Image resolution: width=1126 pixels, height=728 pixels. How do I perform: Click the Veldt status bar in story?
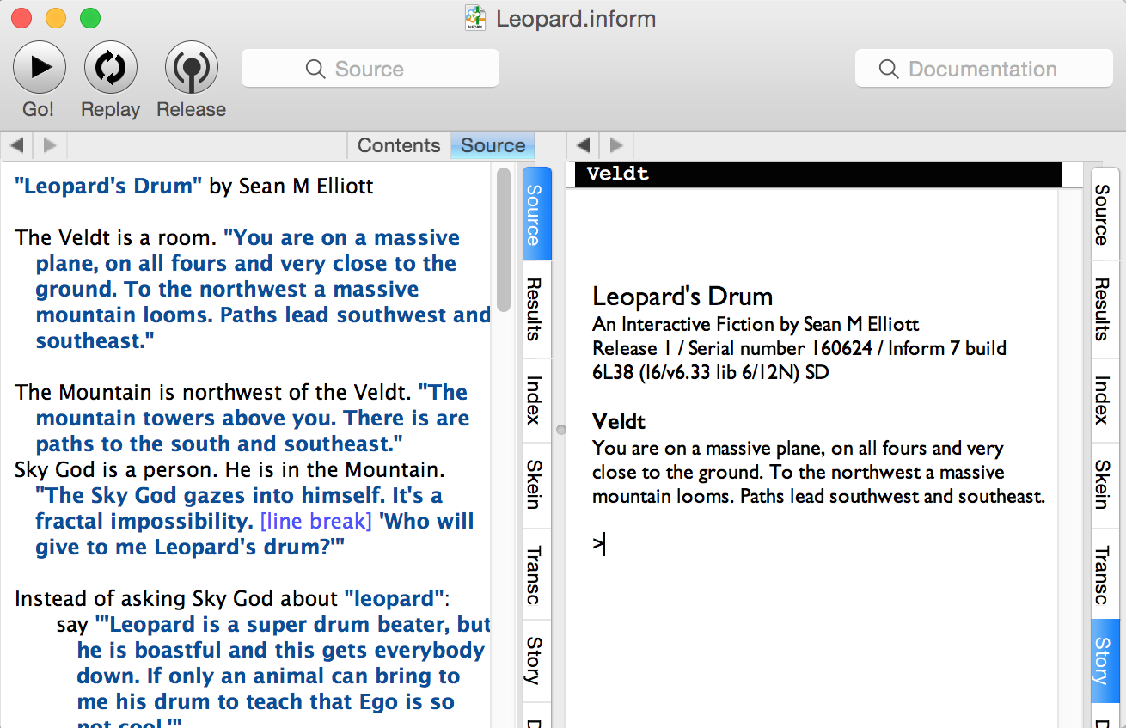[x=818, y=174]
